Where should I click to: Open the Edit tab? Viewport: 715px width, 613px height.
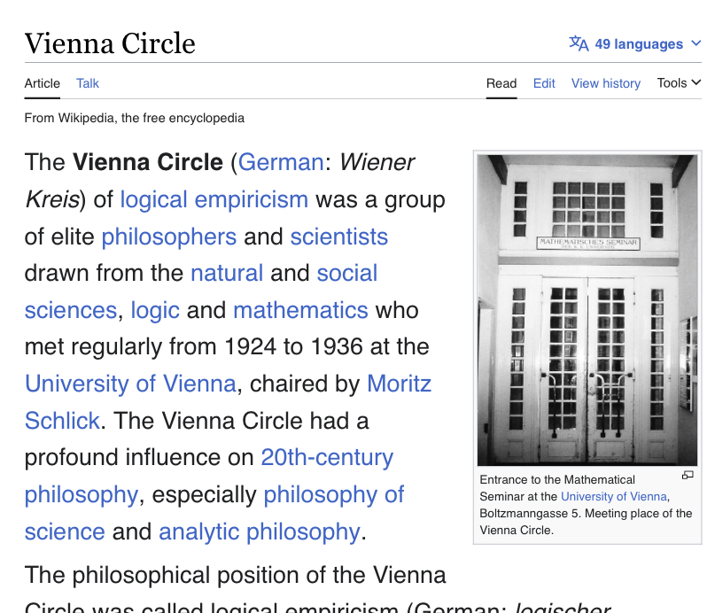click(x=543, y=82)
